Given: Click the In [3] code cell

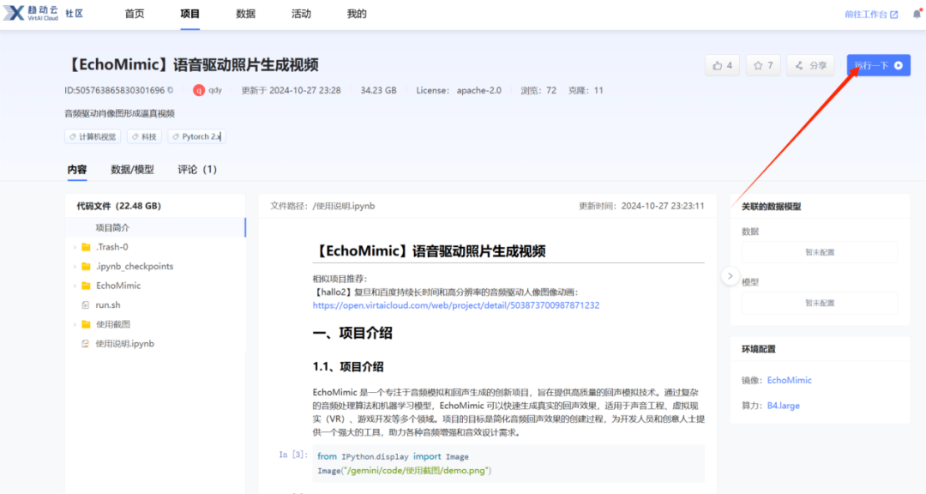Looking at the screenshot, I should point(508,463).
